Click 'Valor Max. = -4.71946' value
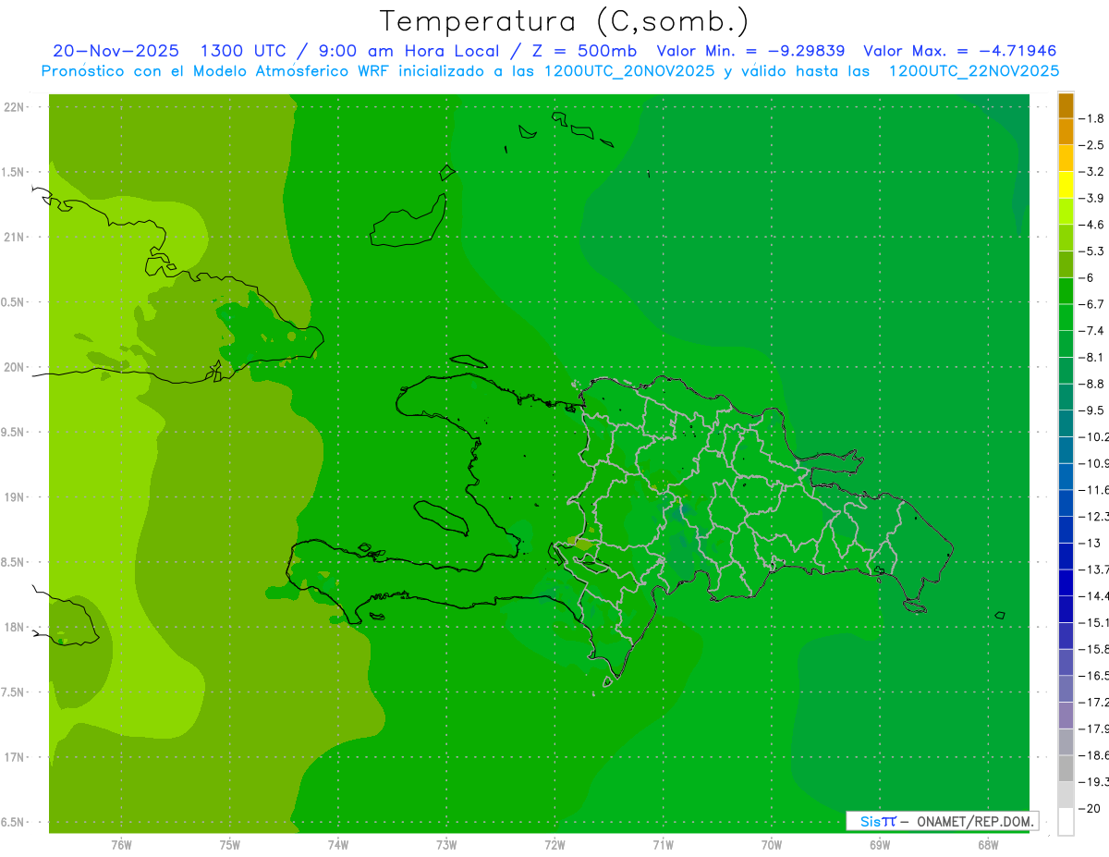1109x857 pixels. pos(960,51)
